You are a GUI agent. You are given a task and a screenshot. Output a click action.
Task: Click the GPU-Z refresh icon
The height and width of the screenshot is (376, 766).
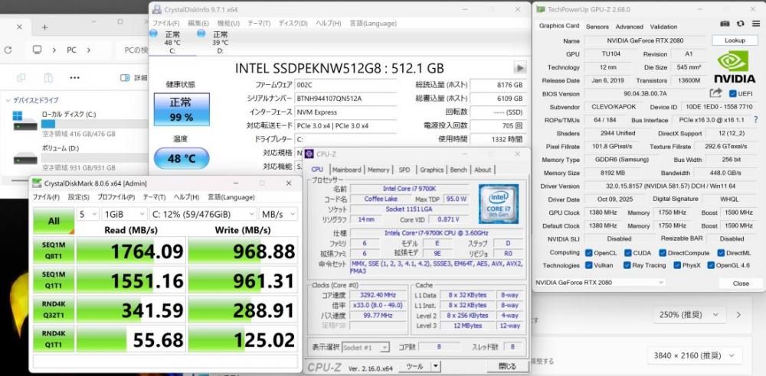click(x=739, y=25)
